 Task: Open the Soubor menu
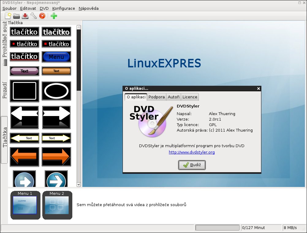tap(9, 8)
